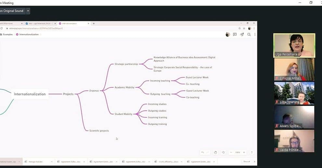
Task: Click Show all downloads button
Action: tap(247, 162)
